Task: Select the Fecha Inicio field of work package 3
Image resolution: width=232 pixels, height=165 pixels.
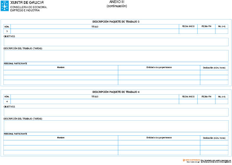Action: (x=188, y=31)
